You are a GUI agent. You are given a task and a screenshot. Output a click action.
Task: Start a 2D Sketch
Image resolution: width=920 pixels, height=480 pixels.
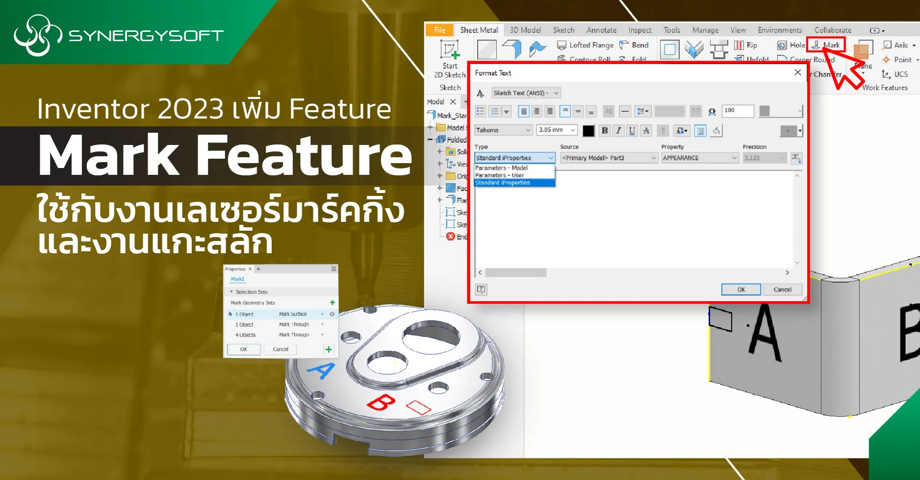(x=450, y=59)
